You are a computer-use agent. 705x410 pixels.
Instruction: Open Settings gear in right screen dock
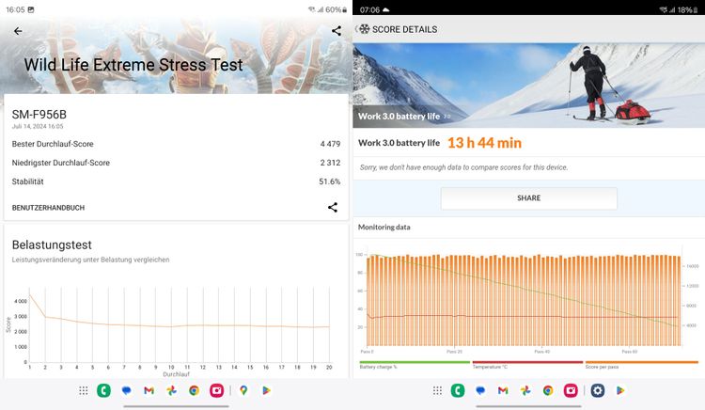tap(598, 390)
